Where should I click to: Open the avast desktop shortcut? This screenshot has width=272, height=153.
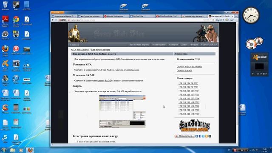pyautogui.click(x=5, y=65)
